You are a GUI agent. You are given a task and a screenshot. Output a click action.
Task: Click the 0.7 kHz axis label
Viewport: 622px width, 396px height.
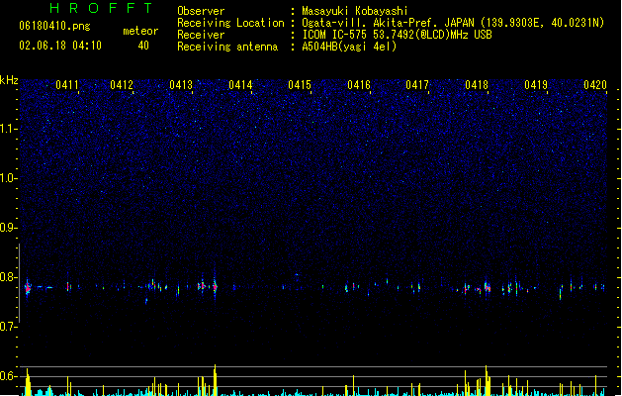[x=8, y=327]
